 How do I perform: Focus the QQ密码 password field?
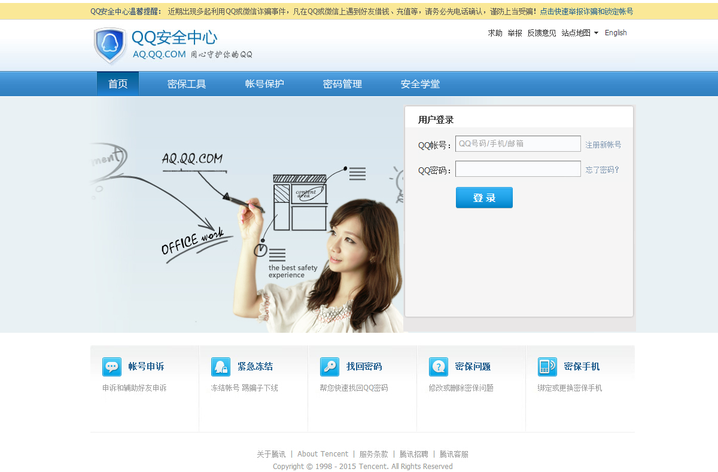518,169
